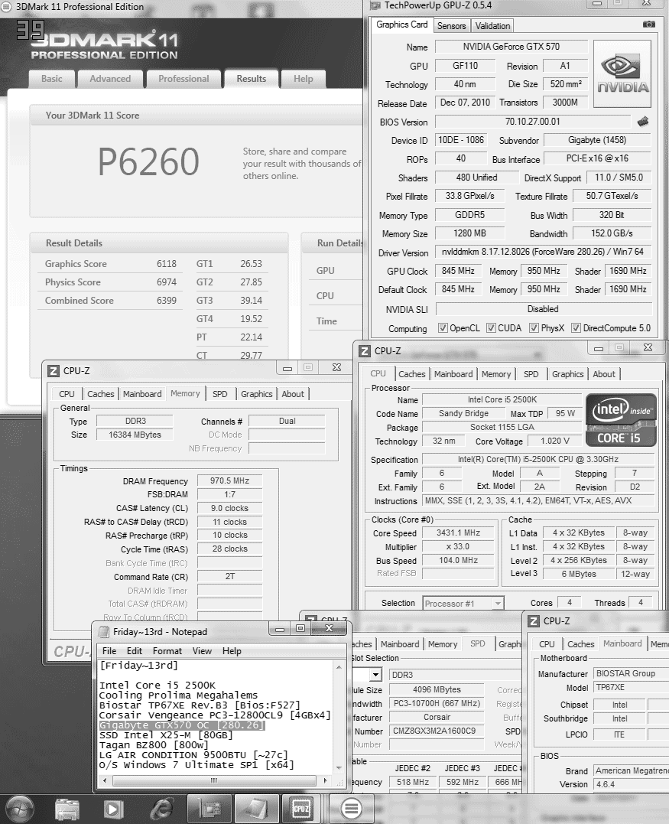The image size is (669, 824).
Task: Launch Windows Media Player from taskbar
Action: (112, 809)
